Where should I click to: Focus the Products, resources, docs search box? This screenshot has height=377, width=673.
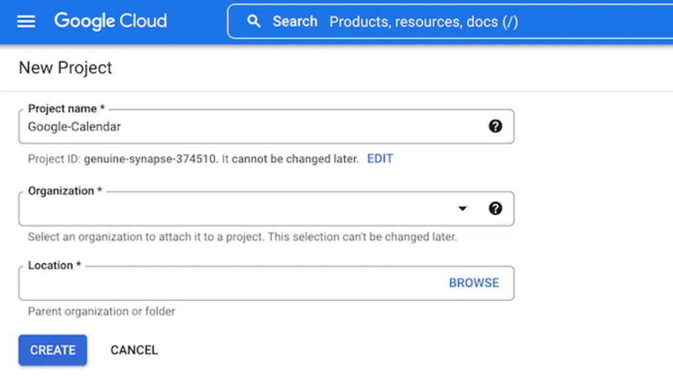tap(450, 21)
